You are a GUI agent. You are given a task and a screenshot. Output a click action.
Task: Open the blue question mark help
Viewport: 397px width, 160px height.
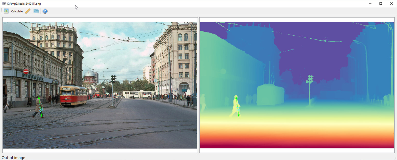coord(45,11)
